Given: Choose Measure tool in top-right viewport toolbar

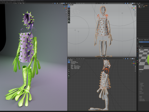Looking at the screenshot, I should [x=69, y=20].
